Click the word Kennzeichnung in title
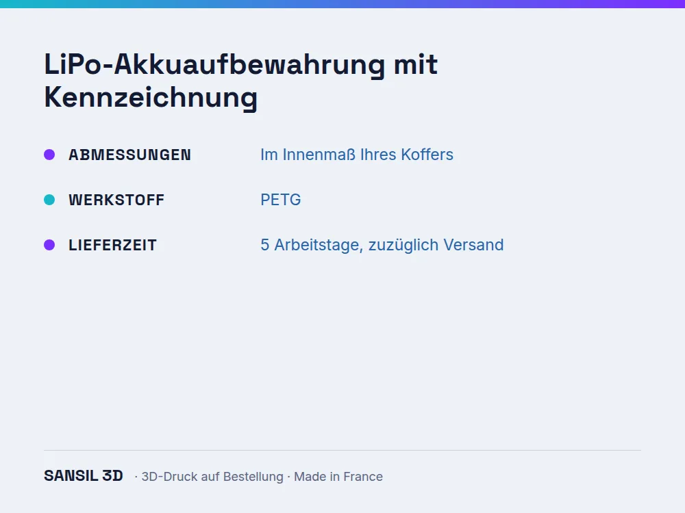The height and width of the screenshot is (513, 685). pos(151,97)
